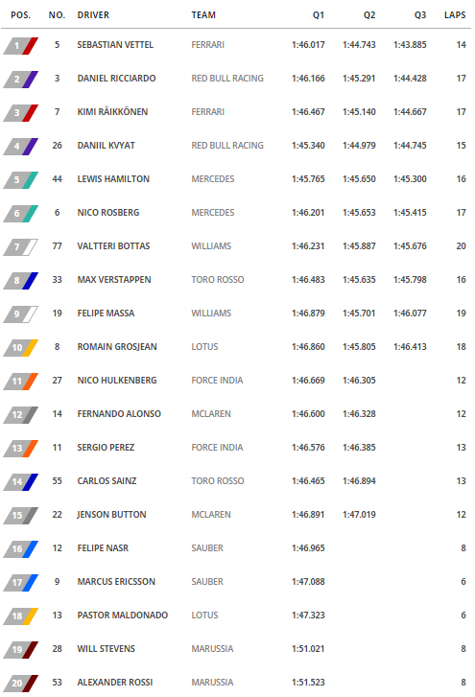Click position 20 badge with maroon stripe
475x697 pixels.
[x=20, y=684]
